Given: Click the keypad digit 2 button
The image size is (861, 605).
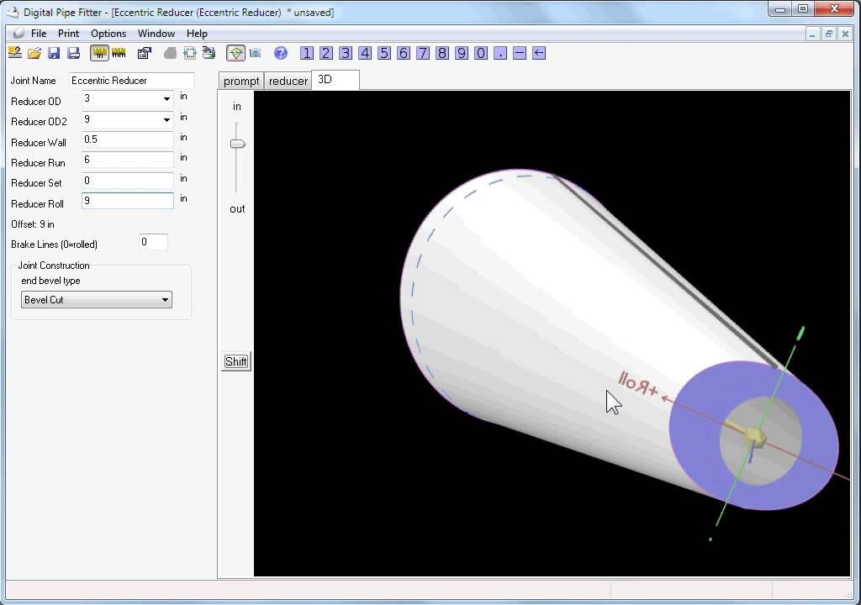Looking at the screenshot, I should 326,53.
